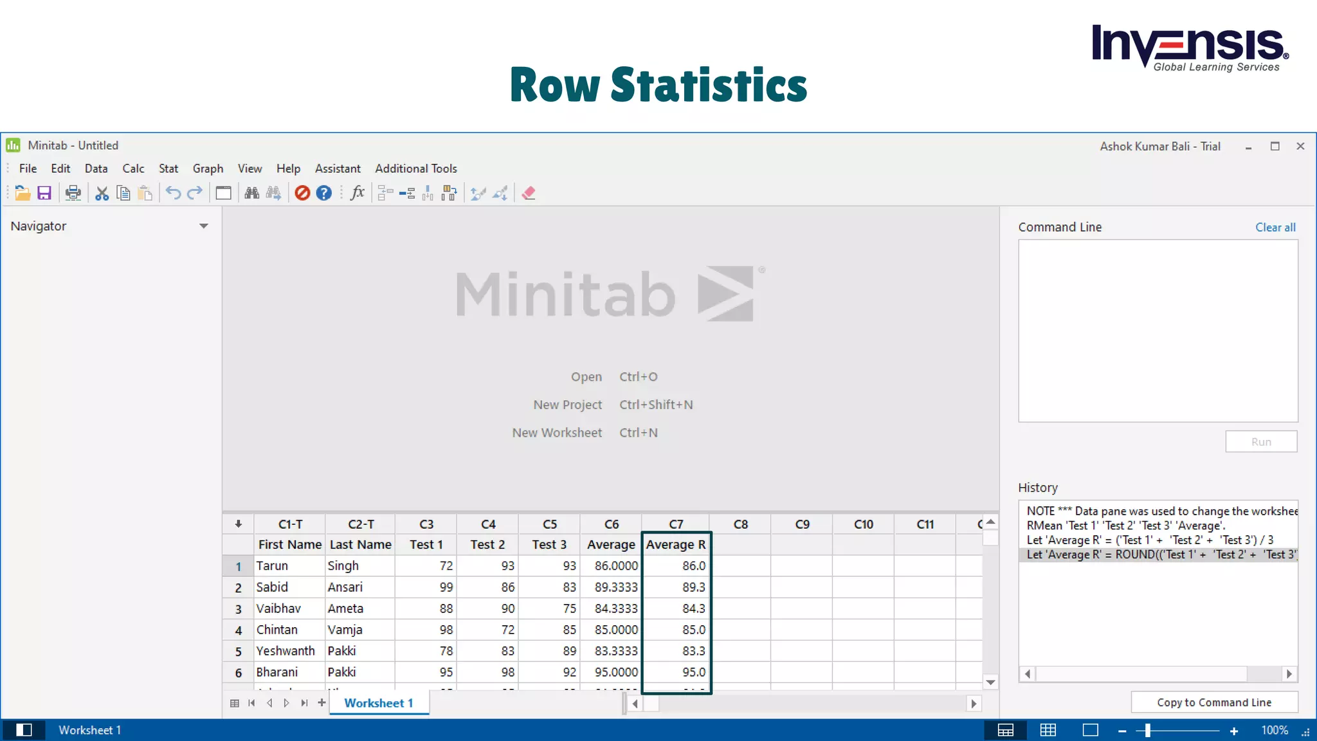Open the worksheet list icon beside tabs

235,703
